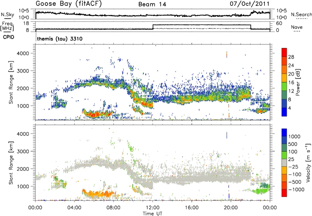Click the red bottom segment of velocity colorbar
The height and width of the screenshot is (216, 312).
pos(284,193)
